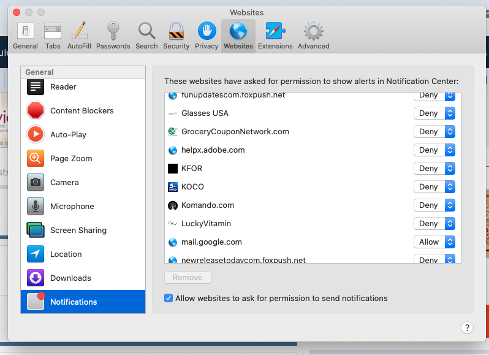Select the Camera sidebar label
This screenshot has height=355, width=489.
click(x=64, y=183)
